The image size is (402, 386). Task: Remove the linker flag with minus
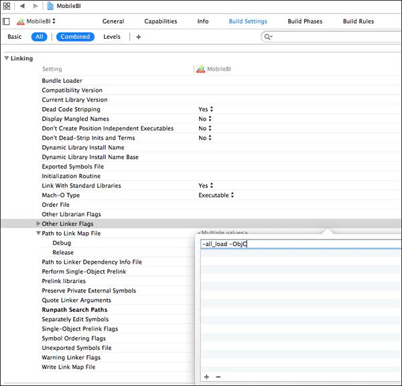pyautogui.click(x=218, y=377)
